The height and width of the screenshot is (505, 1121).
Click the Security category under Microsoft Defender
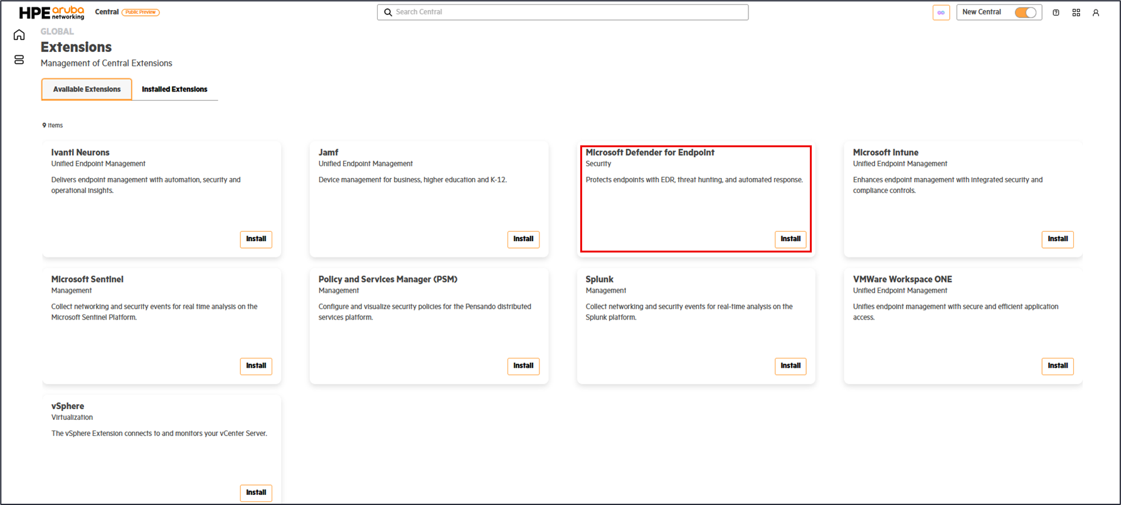point(598,164)
